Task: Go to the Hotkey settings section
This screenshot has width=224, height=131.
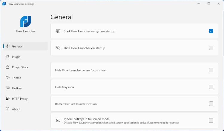Action: coord(17,88)
